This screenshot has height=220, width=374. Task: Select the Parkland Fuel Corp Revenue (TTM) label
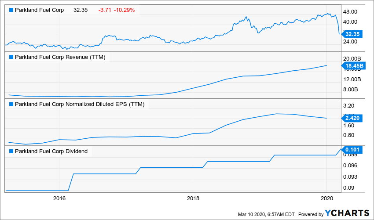click(x=60, y=57)
